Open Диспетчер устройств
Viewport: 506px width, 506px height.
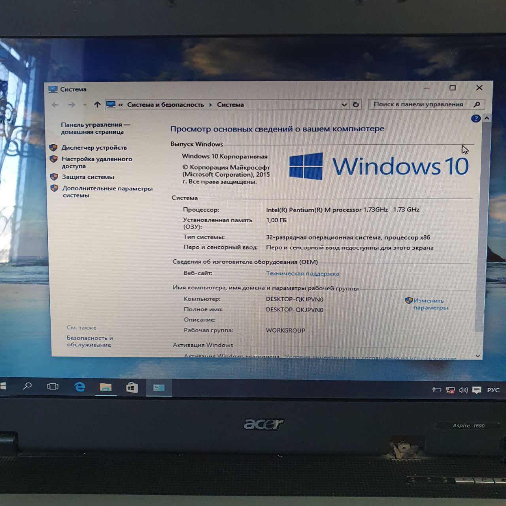[94, 147]
